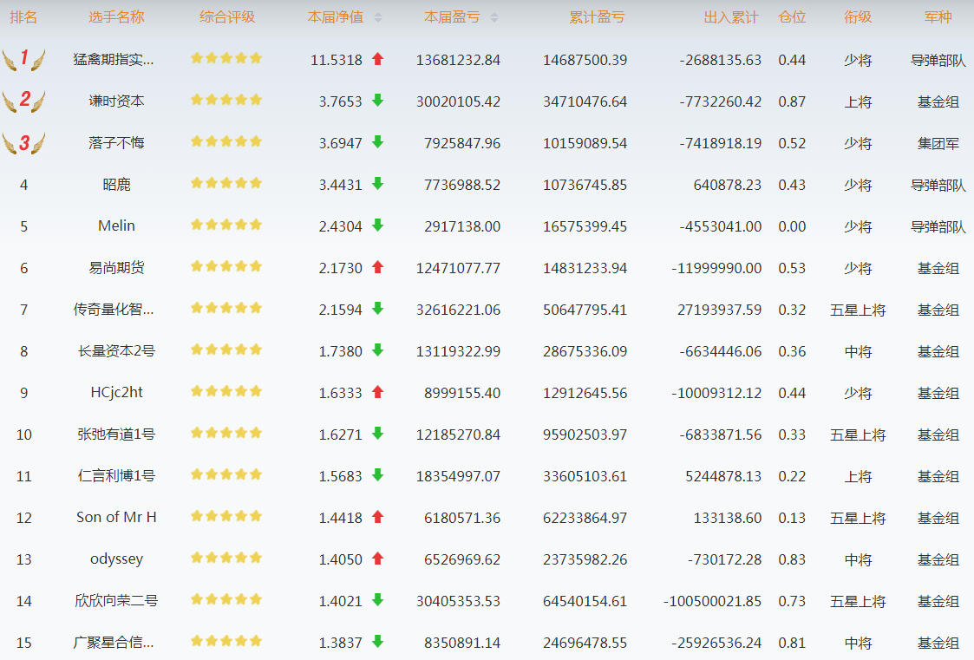Image resolution: width=974 pixels, height=660 pixels.
Task: Open player 长量资本2号 profile
Action: (116, 350)
